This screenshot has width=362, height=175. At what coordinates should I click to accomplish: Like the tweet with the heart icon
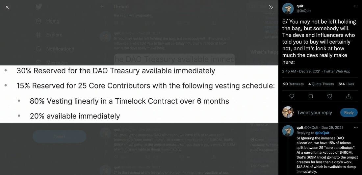330,96
